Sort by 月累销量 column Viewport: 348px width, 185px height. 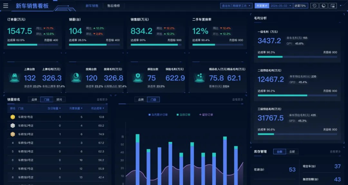[76, 108]
